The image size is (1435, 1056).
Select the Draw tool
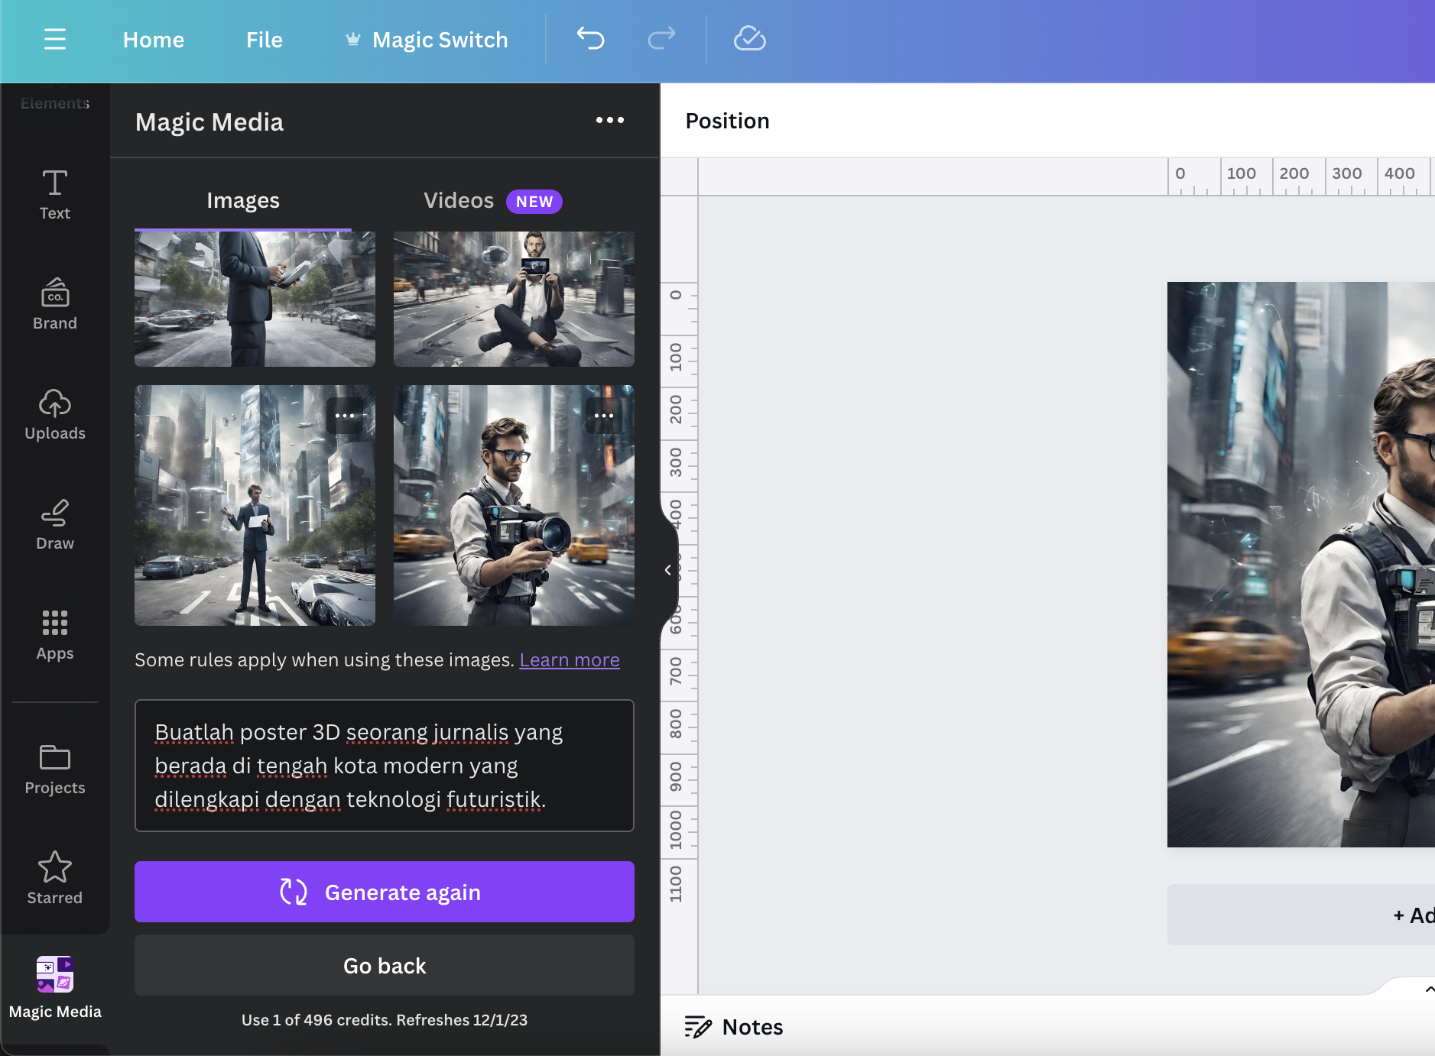coord(55,524)
